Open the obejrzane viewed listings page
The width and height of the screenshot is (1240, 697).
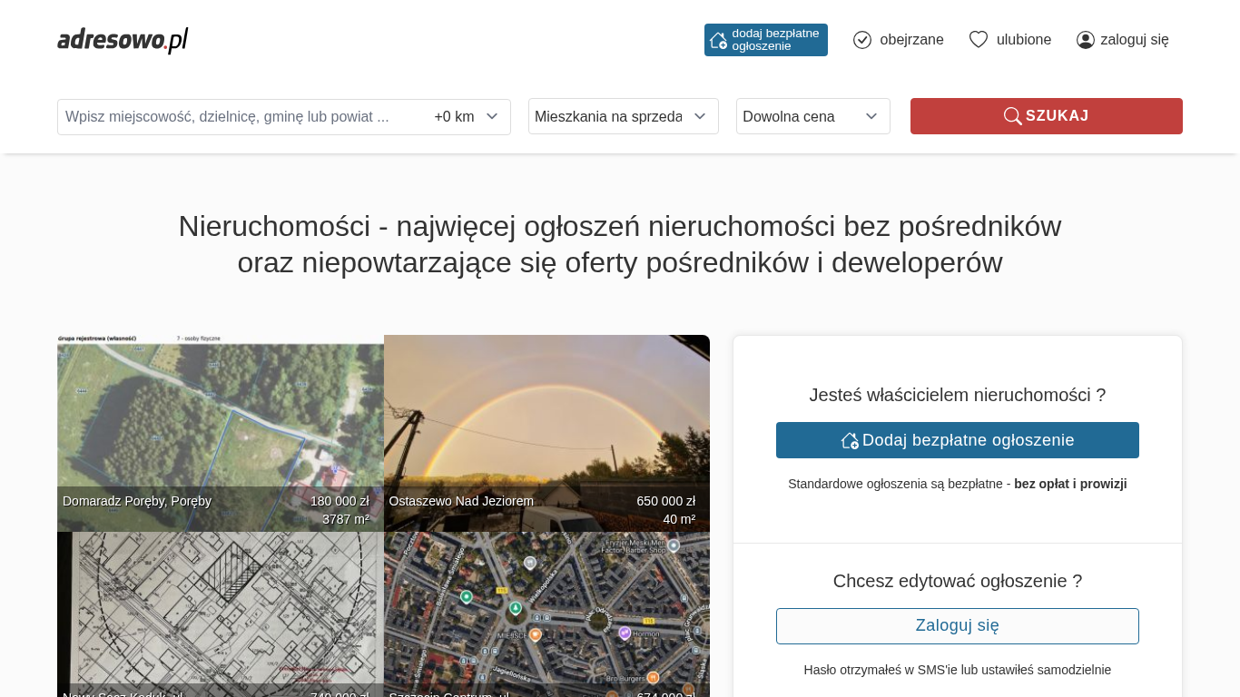click(x=911, y=40)
